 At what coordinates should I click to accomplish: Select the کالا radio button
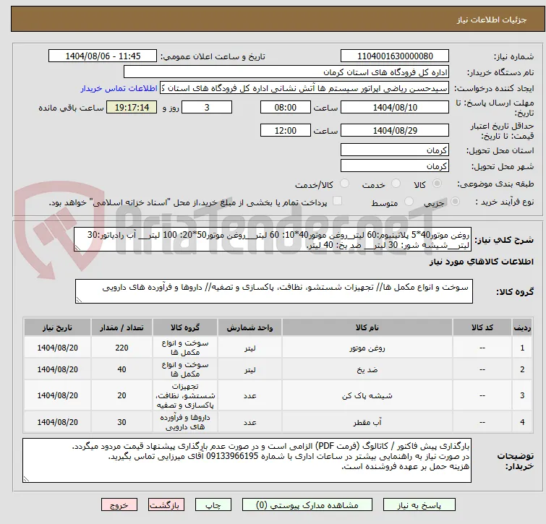point(437,184)
